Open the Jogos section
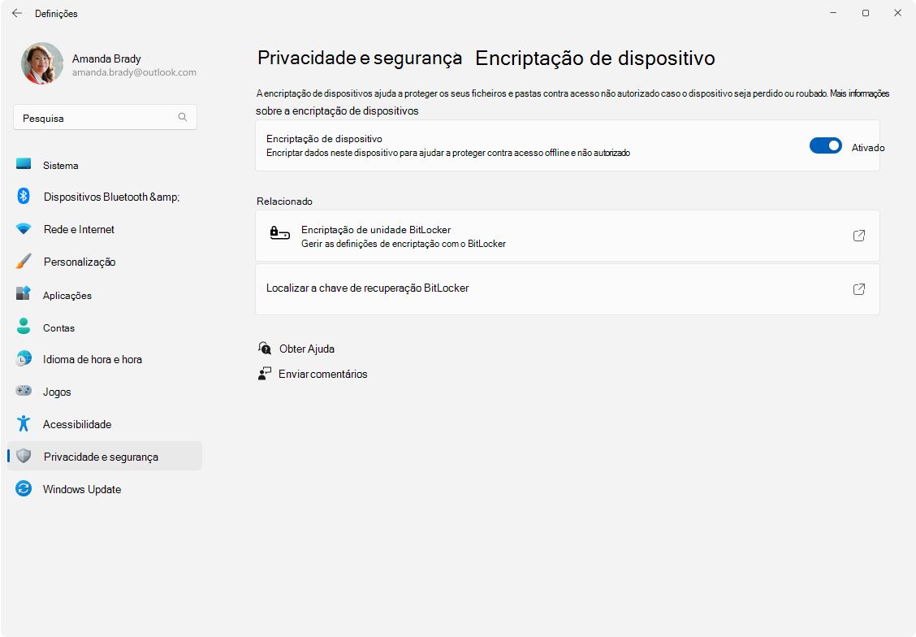916x637 pixels. [105, 392]
